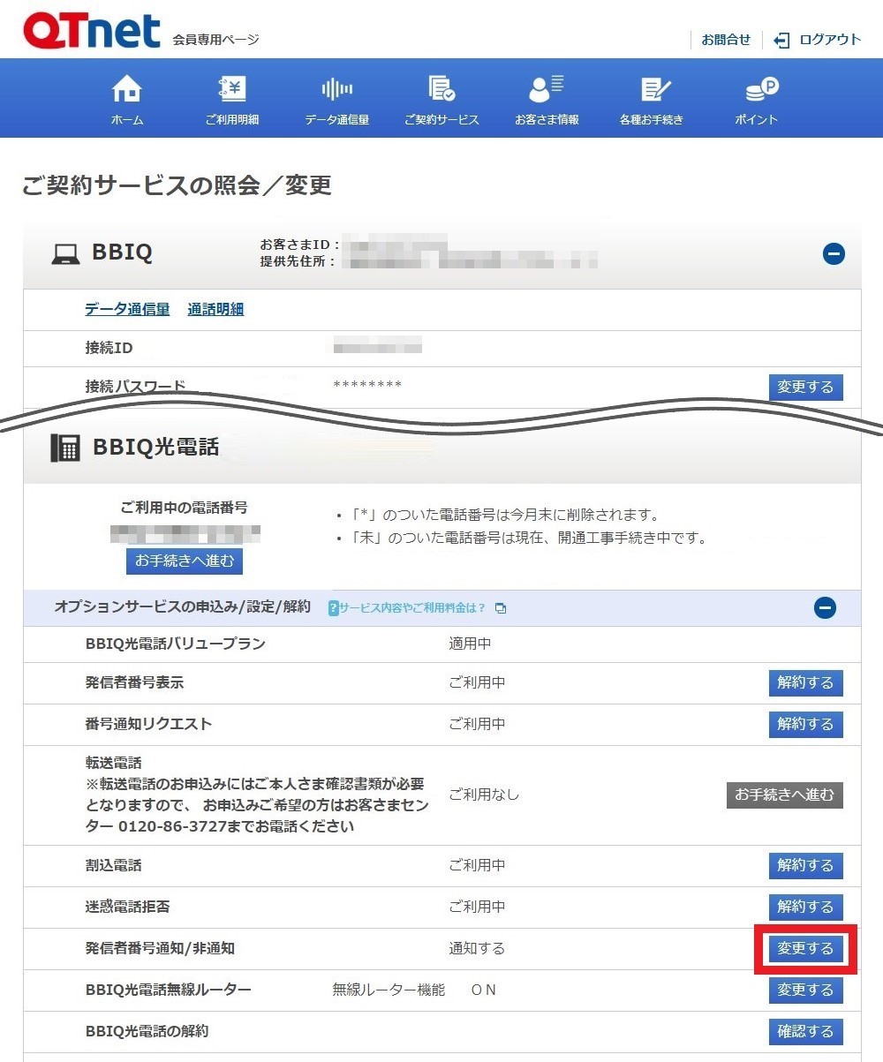Collapse the オプションサービス section

[825, 607]
